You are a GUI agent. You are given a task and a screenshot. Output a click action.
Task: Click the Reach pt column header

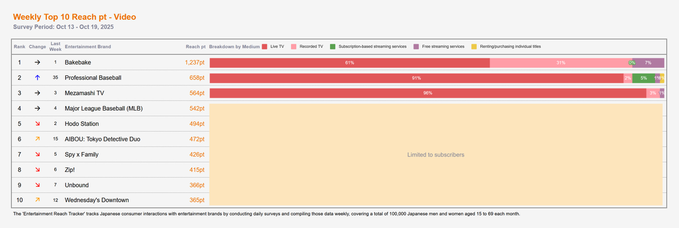[x=195, y=46]
